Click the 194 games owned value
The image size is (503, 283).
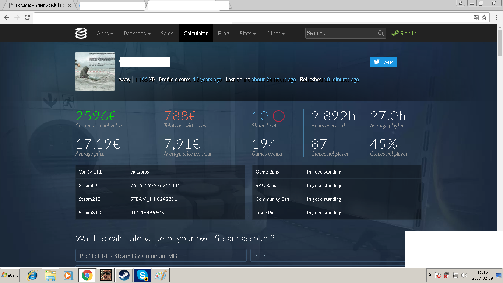[x=264, y=144]
